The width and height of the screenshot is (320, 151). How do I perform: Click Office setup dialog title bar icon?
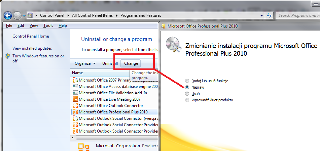163,26
